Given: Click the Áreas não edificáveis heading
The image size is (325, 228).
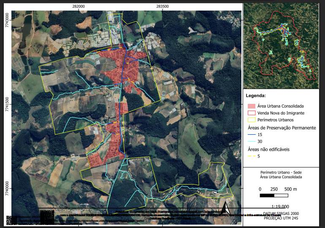Looking at the screenshot, I should [268, 149].
